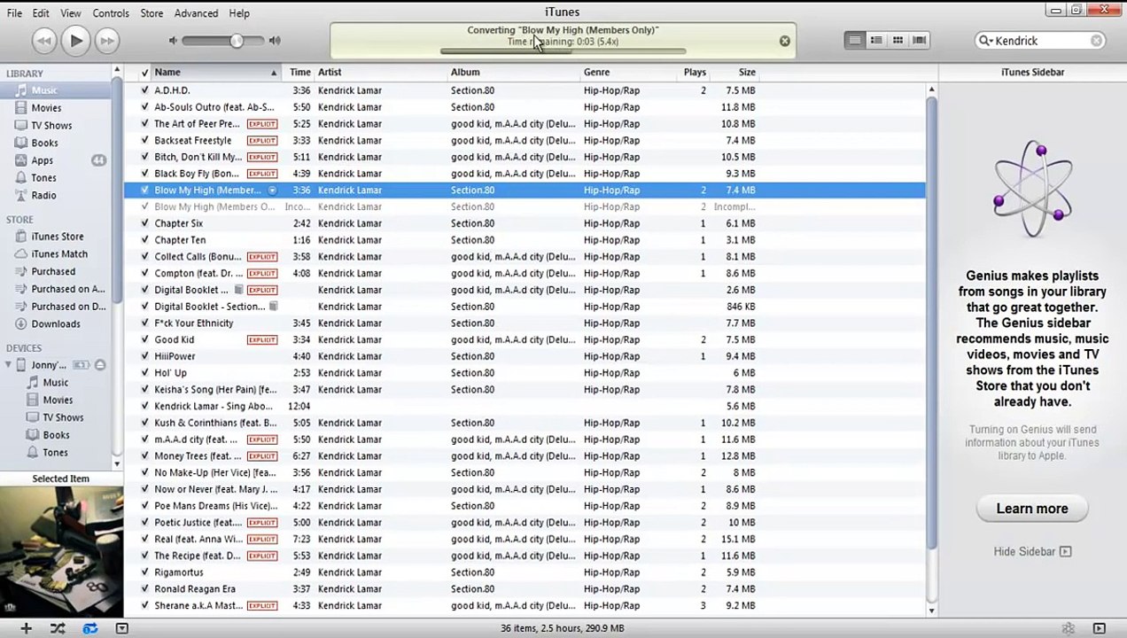The image size is (1127, 638).
Task: Open the View menu
Action: point(71,13)
